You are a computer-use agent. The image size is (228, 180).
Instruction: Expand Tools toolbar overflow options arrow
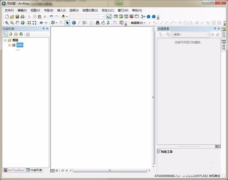pos(126,24)
